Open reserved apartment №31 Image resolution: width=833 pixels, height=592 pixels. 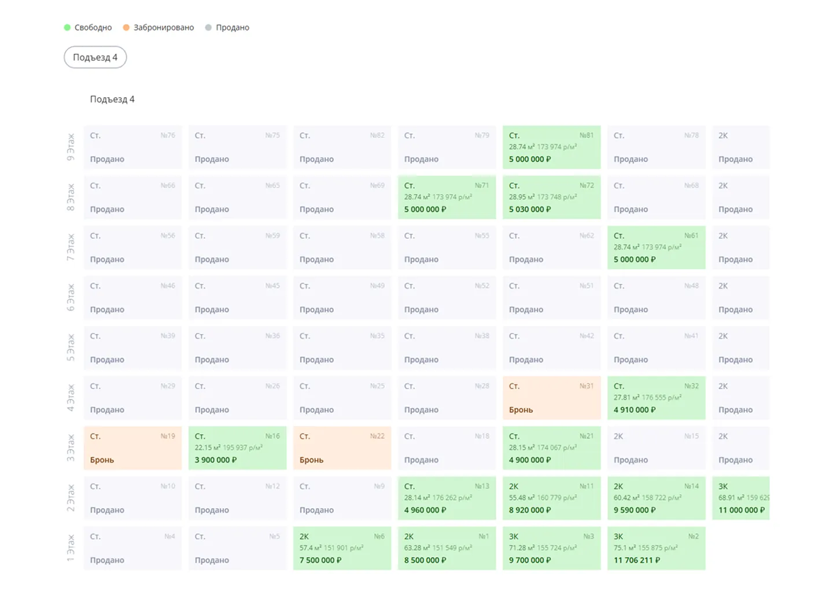coord(551,398)
